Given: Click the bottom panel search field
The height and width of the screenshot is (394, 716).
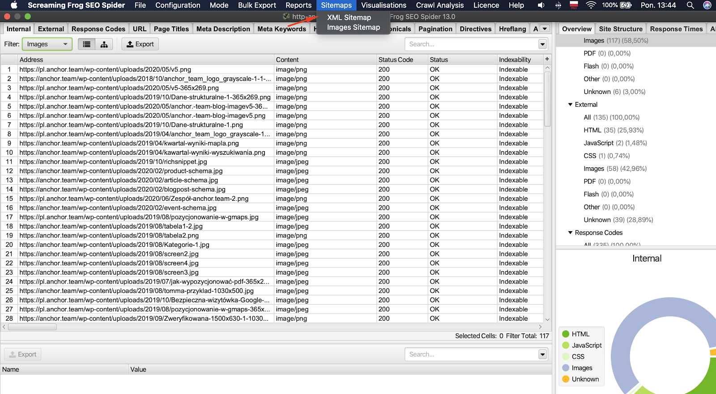Looking at the screenshot, I should pos(472,355).
